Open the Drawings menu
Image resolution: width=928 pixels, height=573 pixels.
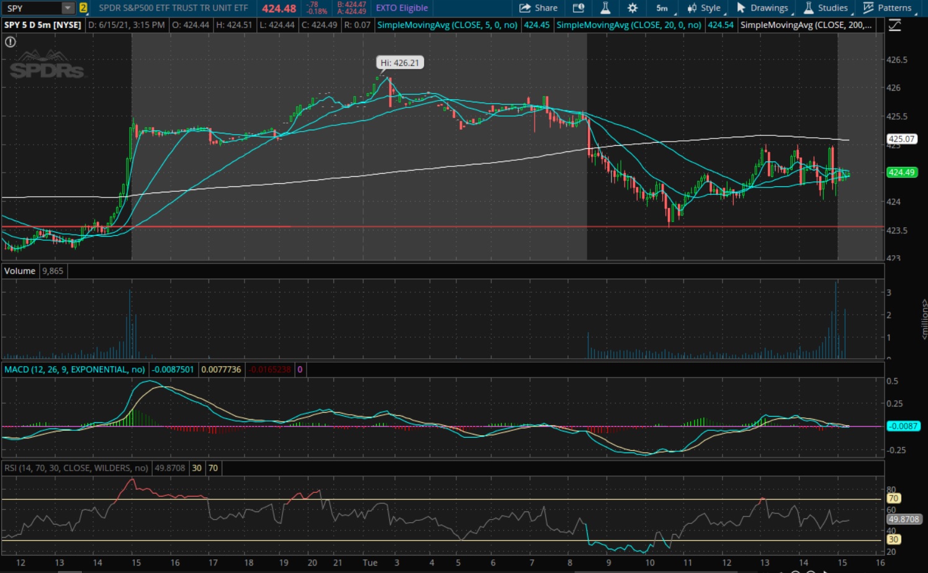pyautogui.click(x=763, y=8)
